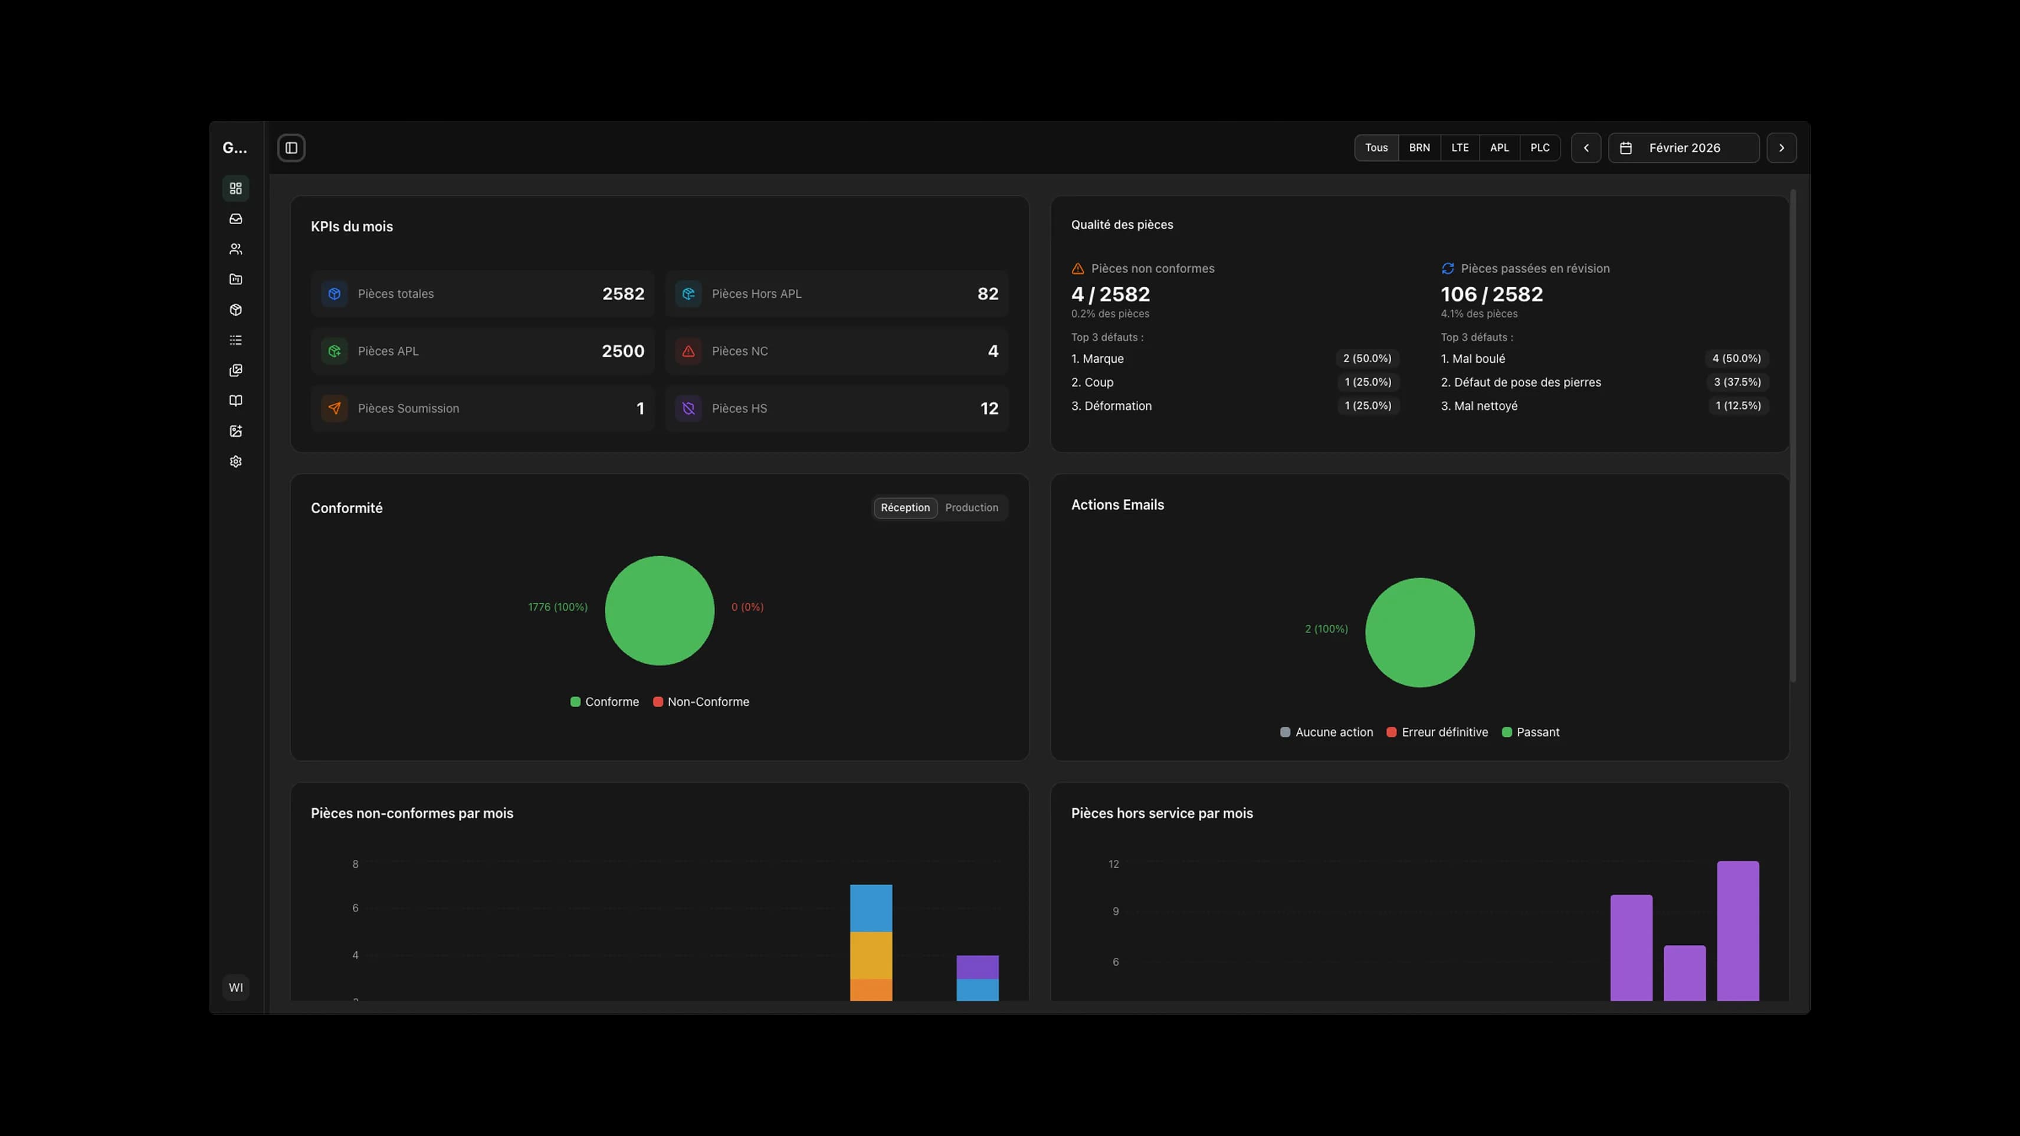Screen dimensions: 2020x1136
Task: Filter by the APL tab
Action: pos(1498,148)
